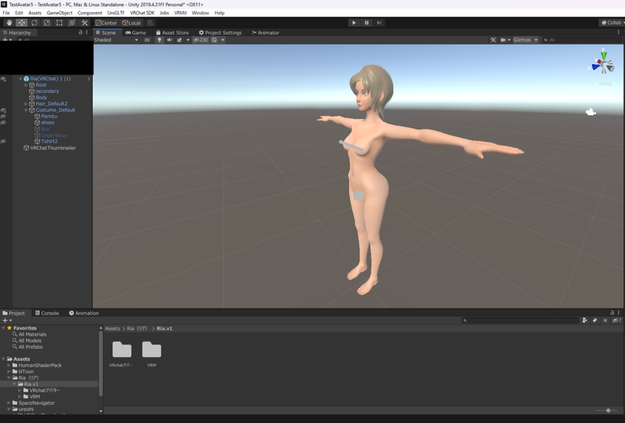Viewport: 625px width, 423px height.
Task: Toggle handle rotation with the Local button
Action: click(x=132, y=23)
